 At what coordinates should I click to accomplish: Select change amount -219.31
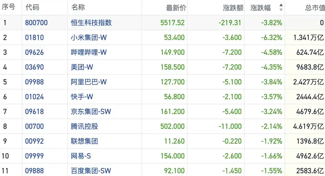[x=230, y=22]
